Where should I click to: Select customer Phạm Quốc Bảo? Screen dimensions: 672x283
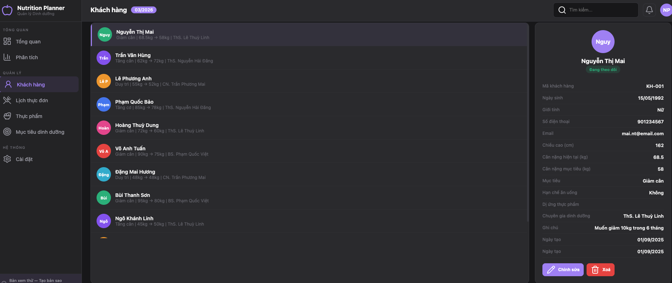point(309,104)
